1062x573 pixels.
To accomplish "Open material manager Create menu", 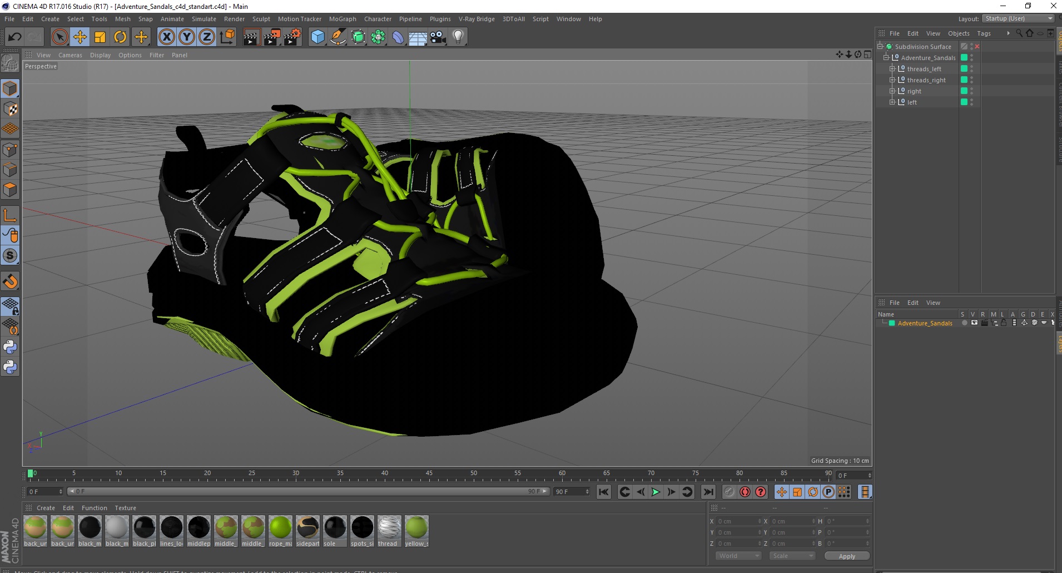I will 46,508.
